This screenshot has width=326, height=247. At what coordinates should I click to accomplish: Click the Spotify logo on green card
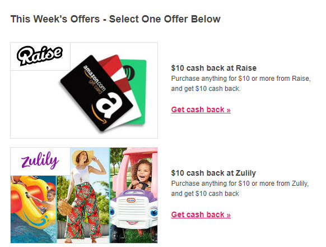129,73
